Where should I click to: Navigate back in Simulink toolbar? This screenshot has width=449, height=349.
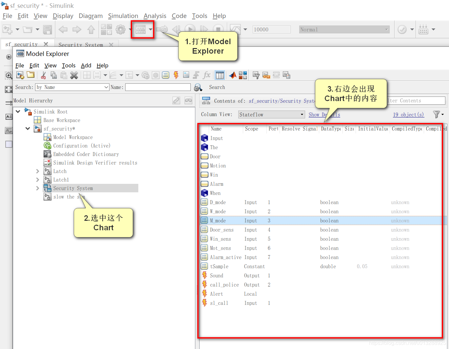click(63, 29)
